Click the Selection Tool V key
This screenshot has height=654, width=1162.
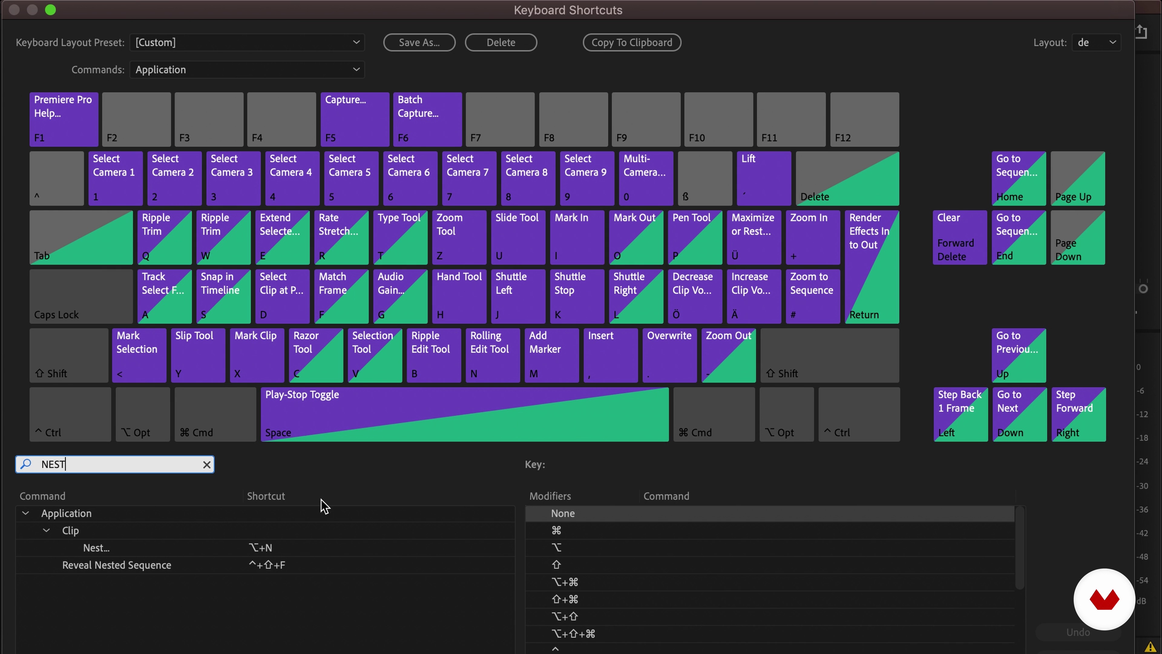pos(375,355)
